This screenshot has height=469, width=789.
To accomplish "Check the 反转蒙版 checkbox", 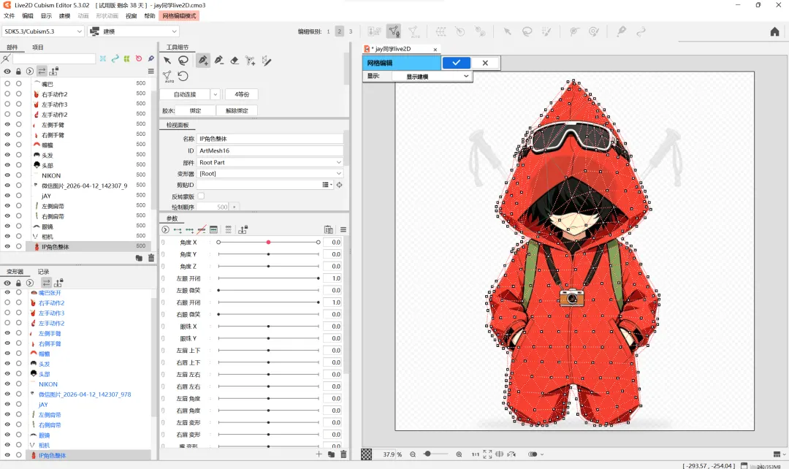I will 201,196.
